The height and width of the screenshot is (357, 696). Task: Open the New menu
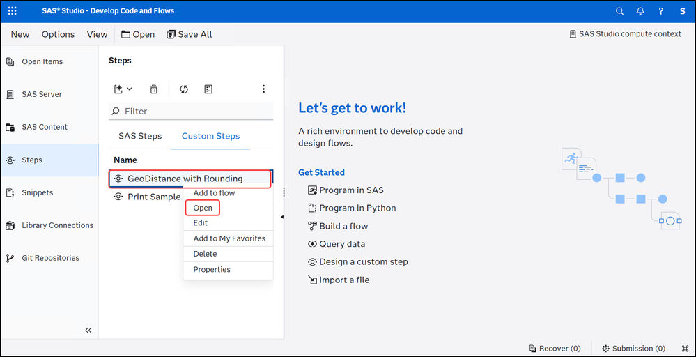20,34
